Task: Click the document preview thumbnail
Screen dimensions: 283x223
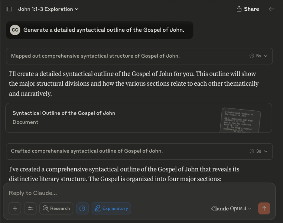Action: pos(240,120)
